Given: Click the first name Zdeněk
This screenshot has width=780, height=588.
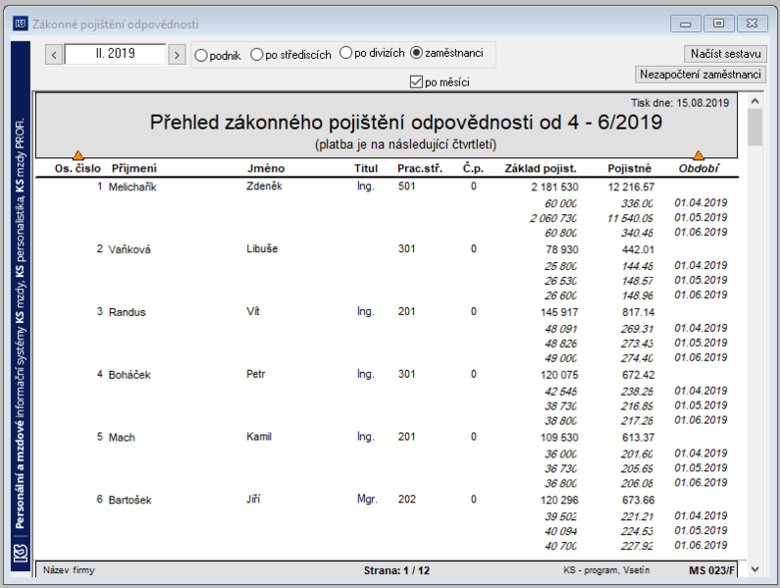Looking at the screenshot, I should point(264,187).
